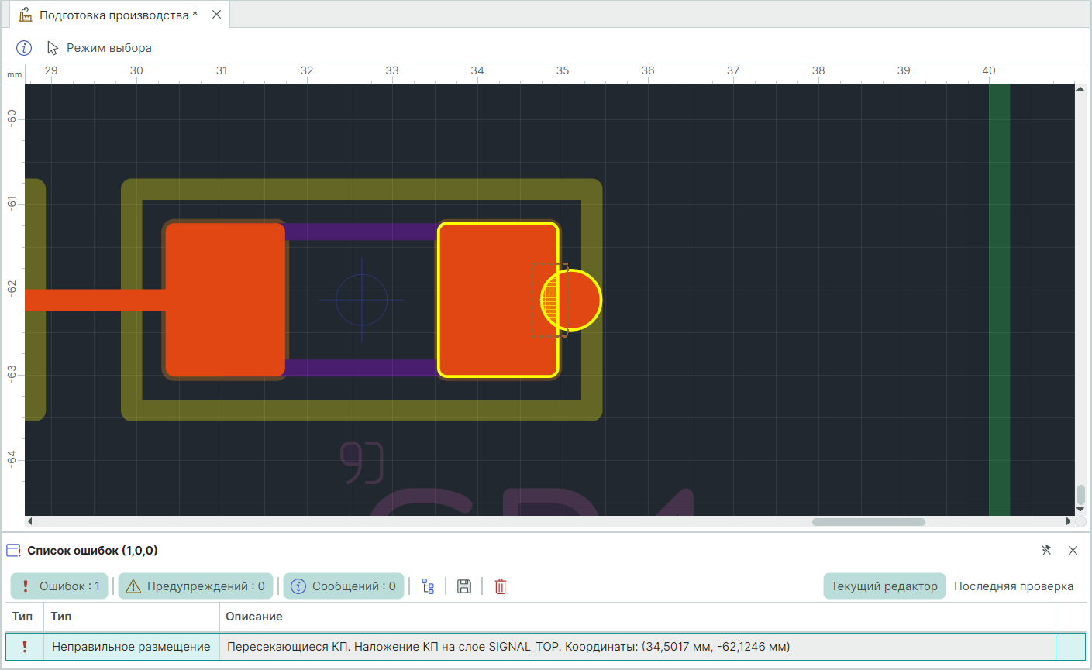
Task: Activate the selection mode cursor icon
Action: pyautogui.click(x=53, y=48)
